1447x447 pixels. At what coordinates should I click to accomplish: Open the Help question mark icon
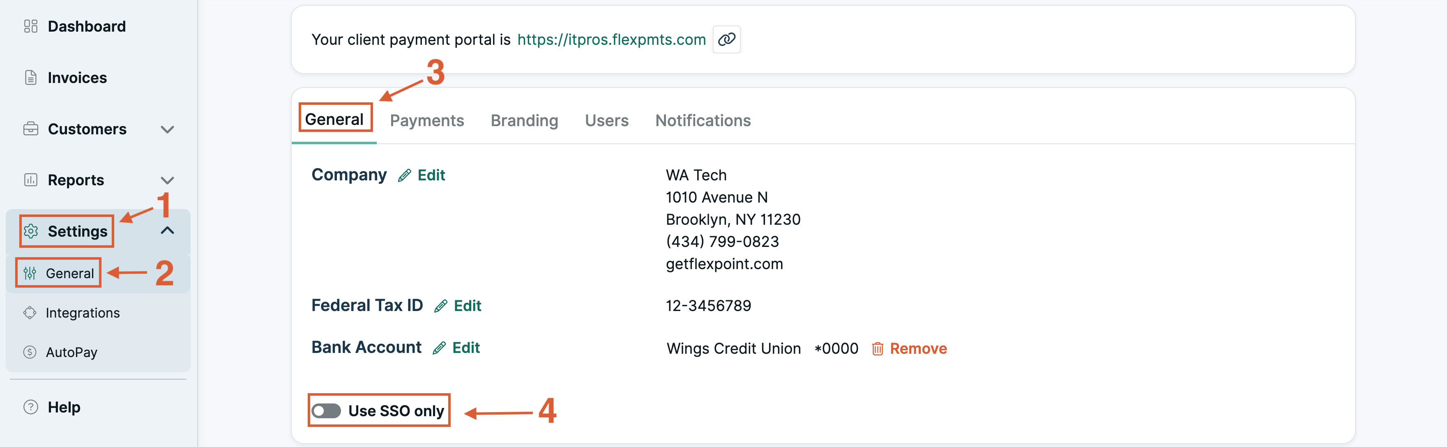(30, 407)
